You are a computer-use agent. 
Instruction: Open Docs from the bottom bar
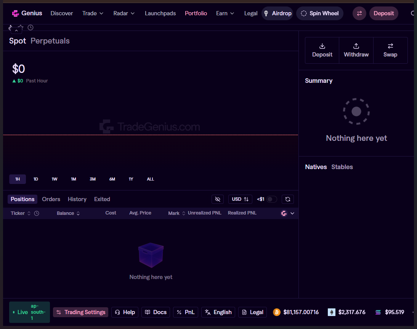click(156, 312)
